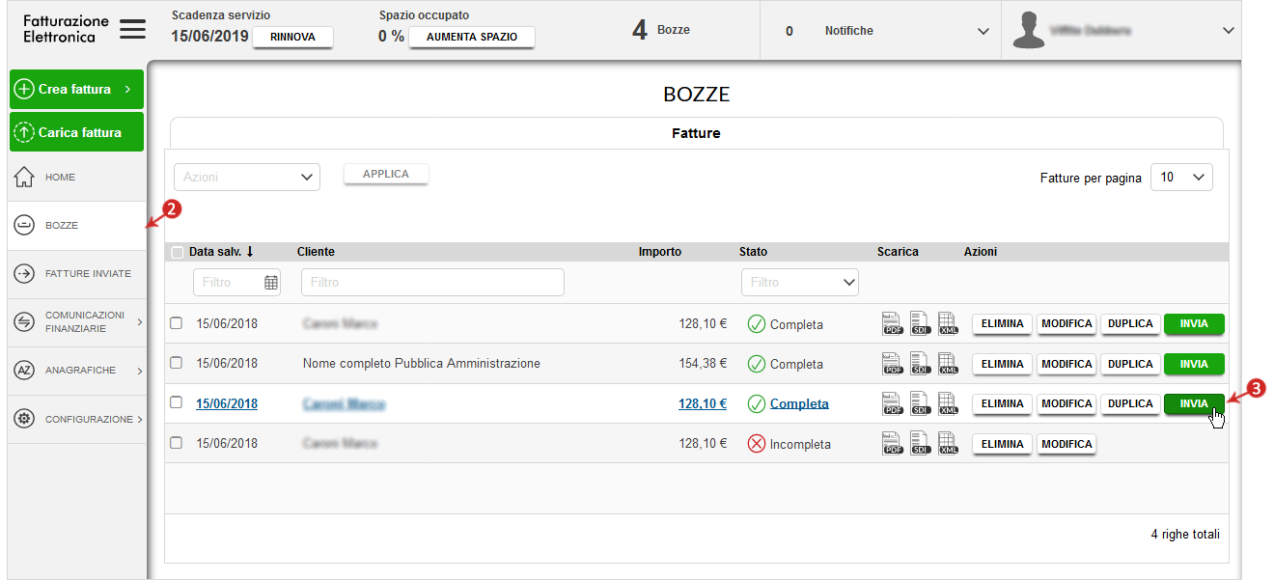Check the Incompleta invoice row checkbox

click(x=176, y=443)
